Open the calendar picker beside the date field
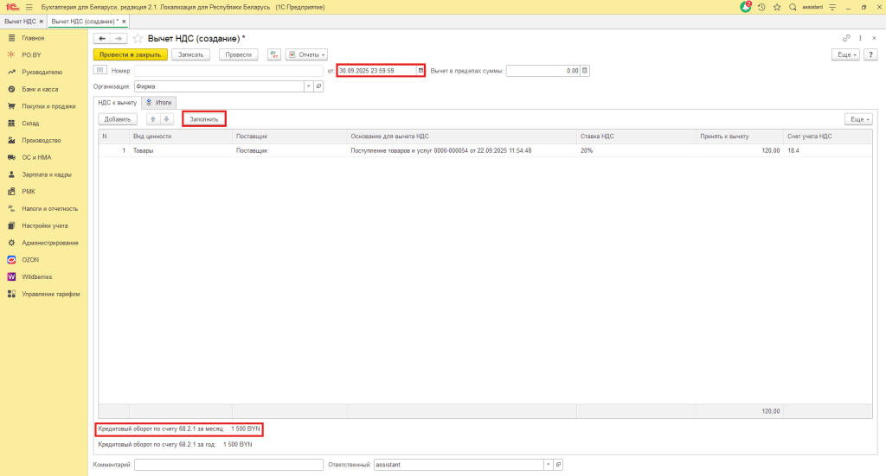 coord(421,71)
